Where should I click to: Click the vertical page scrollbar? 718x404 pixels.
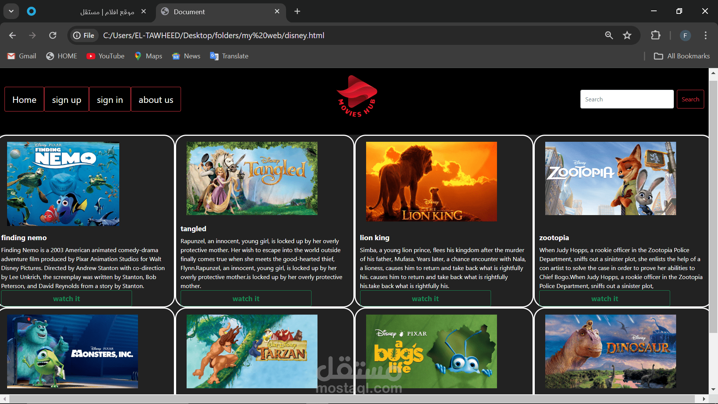click(x=713, y=206)
